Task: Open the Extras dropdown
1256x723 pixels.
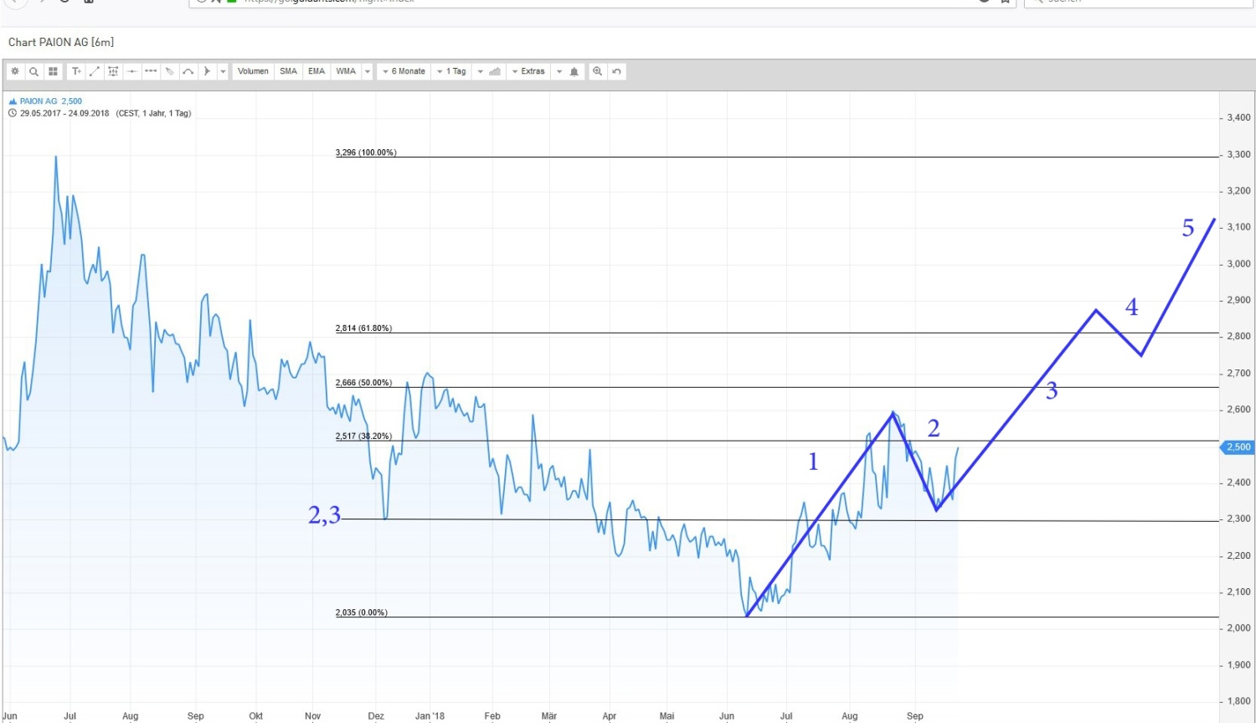Action: click(x=528, y=71)
